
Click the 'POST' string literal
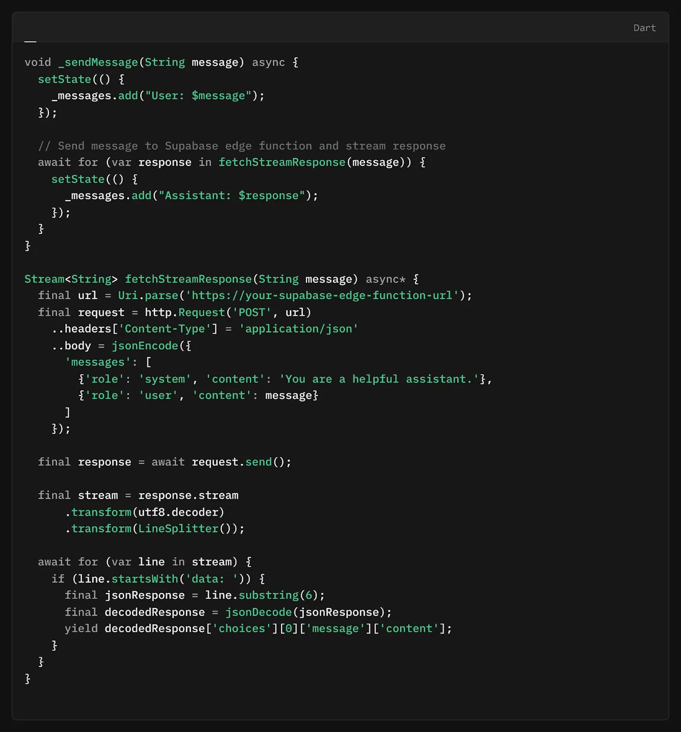pos(252,312)
